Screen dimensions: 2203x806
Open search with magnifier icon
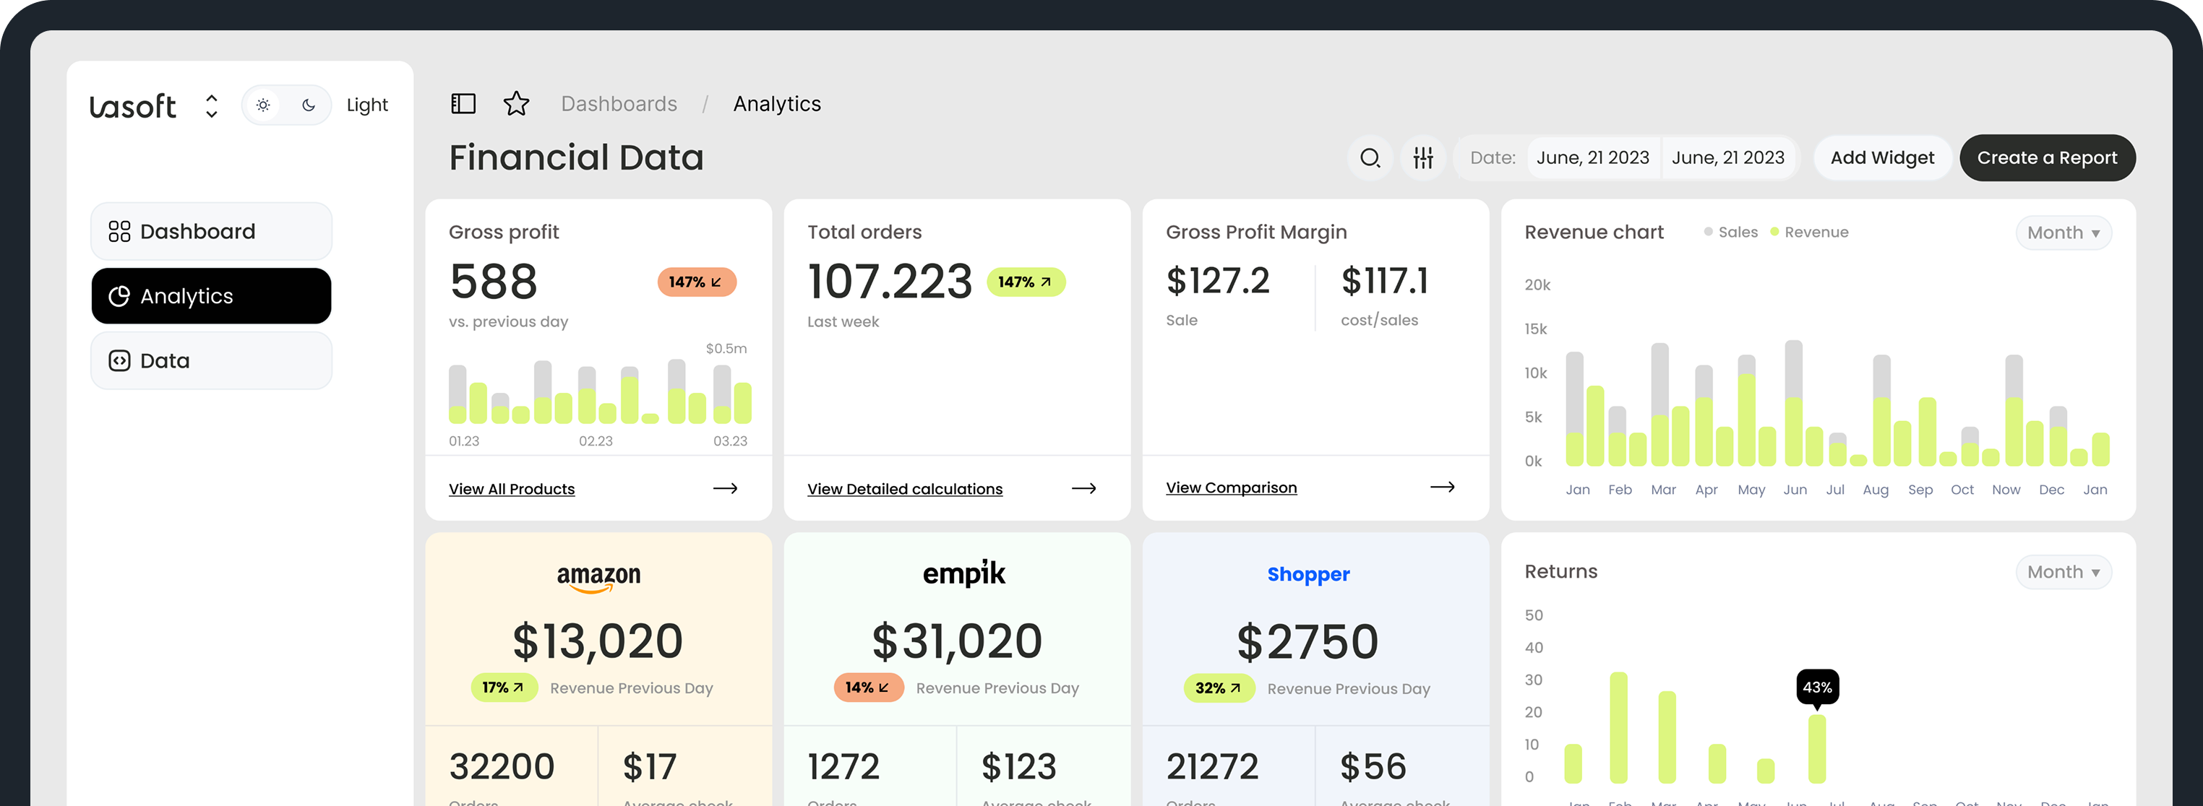tap(1370, 158)
